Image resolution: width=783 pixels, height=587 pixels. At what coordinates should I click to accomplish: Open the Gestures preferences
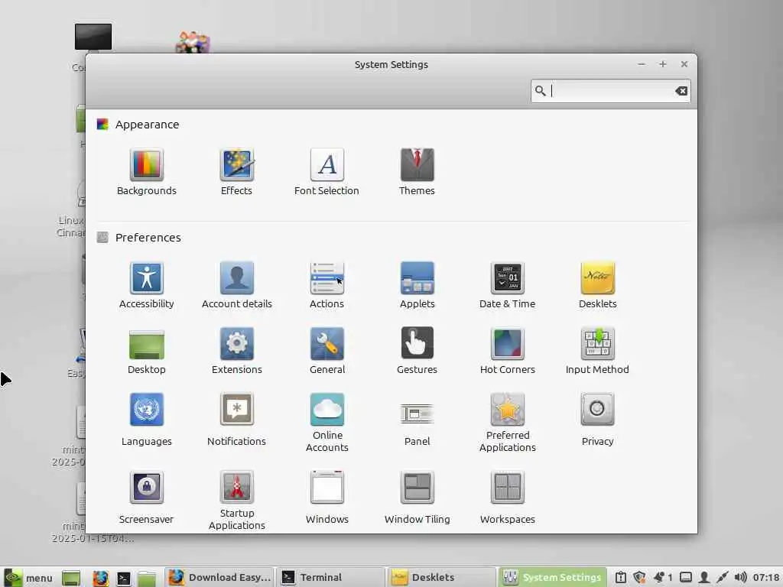(417, 351)
